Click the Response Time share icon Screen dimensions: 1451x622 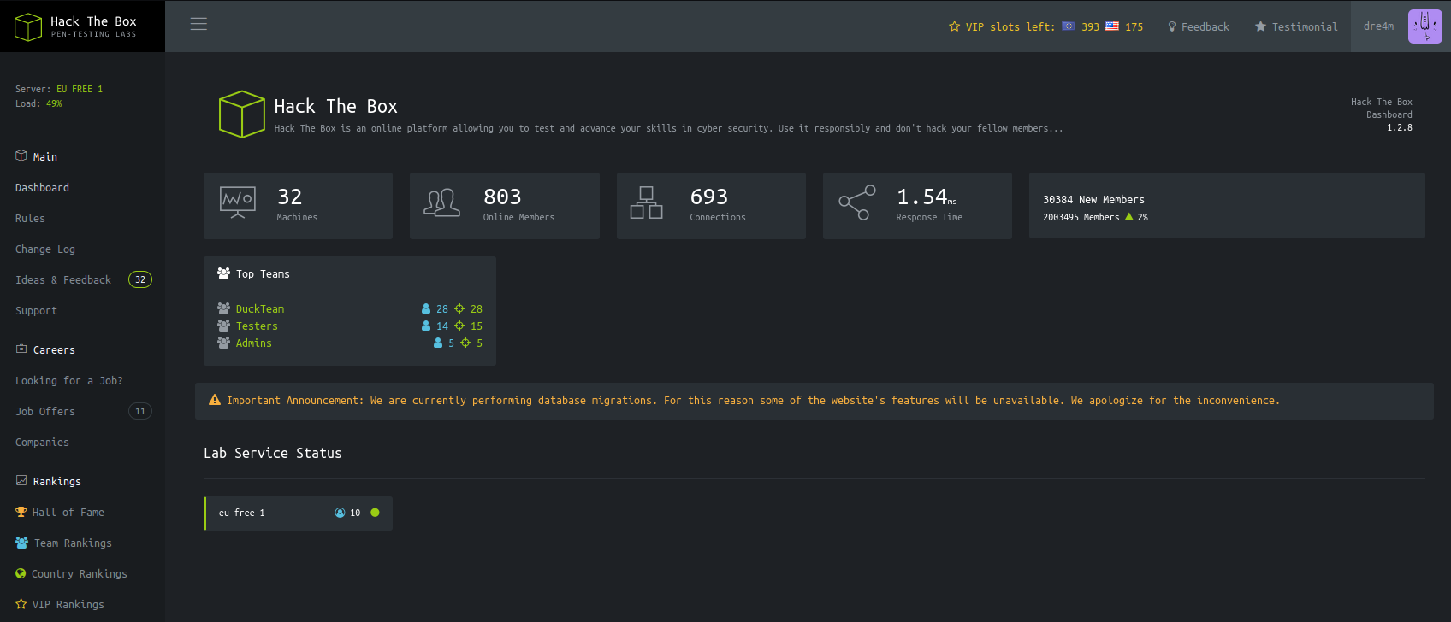point(857,202)
